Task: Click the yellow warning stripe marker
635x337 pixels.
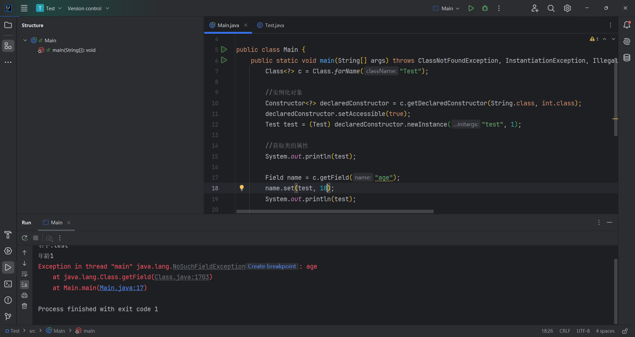Action: 615,119
